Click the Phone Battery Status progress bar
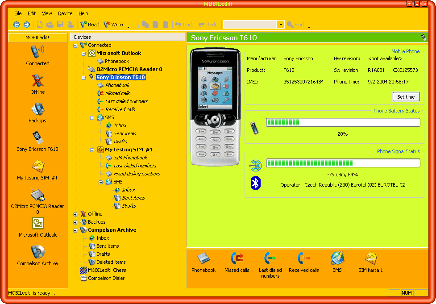The height and width of the screenshot is (304, 436). [x=343, y=122]
